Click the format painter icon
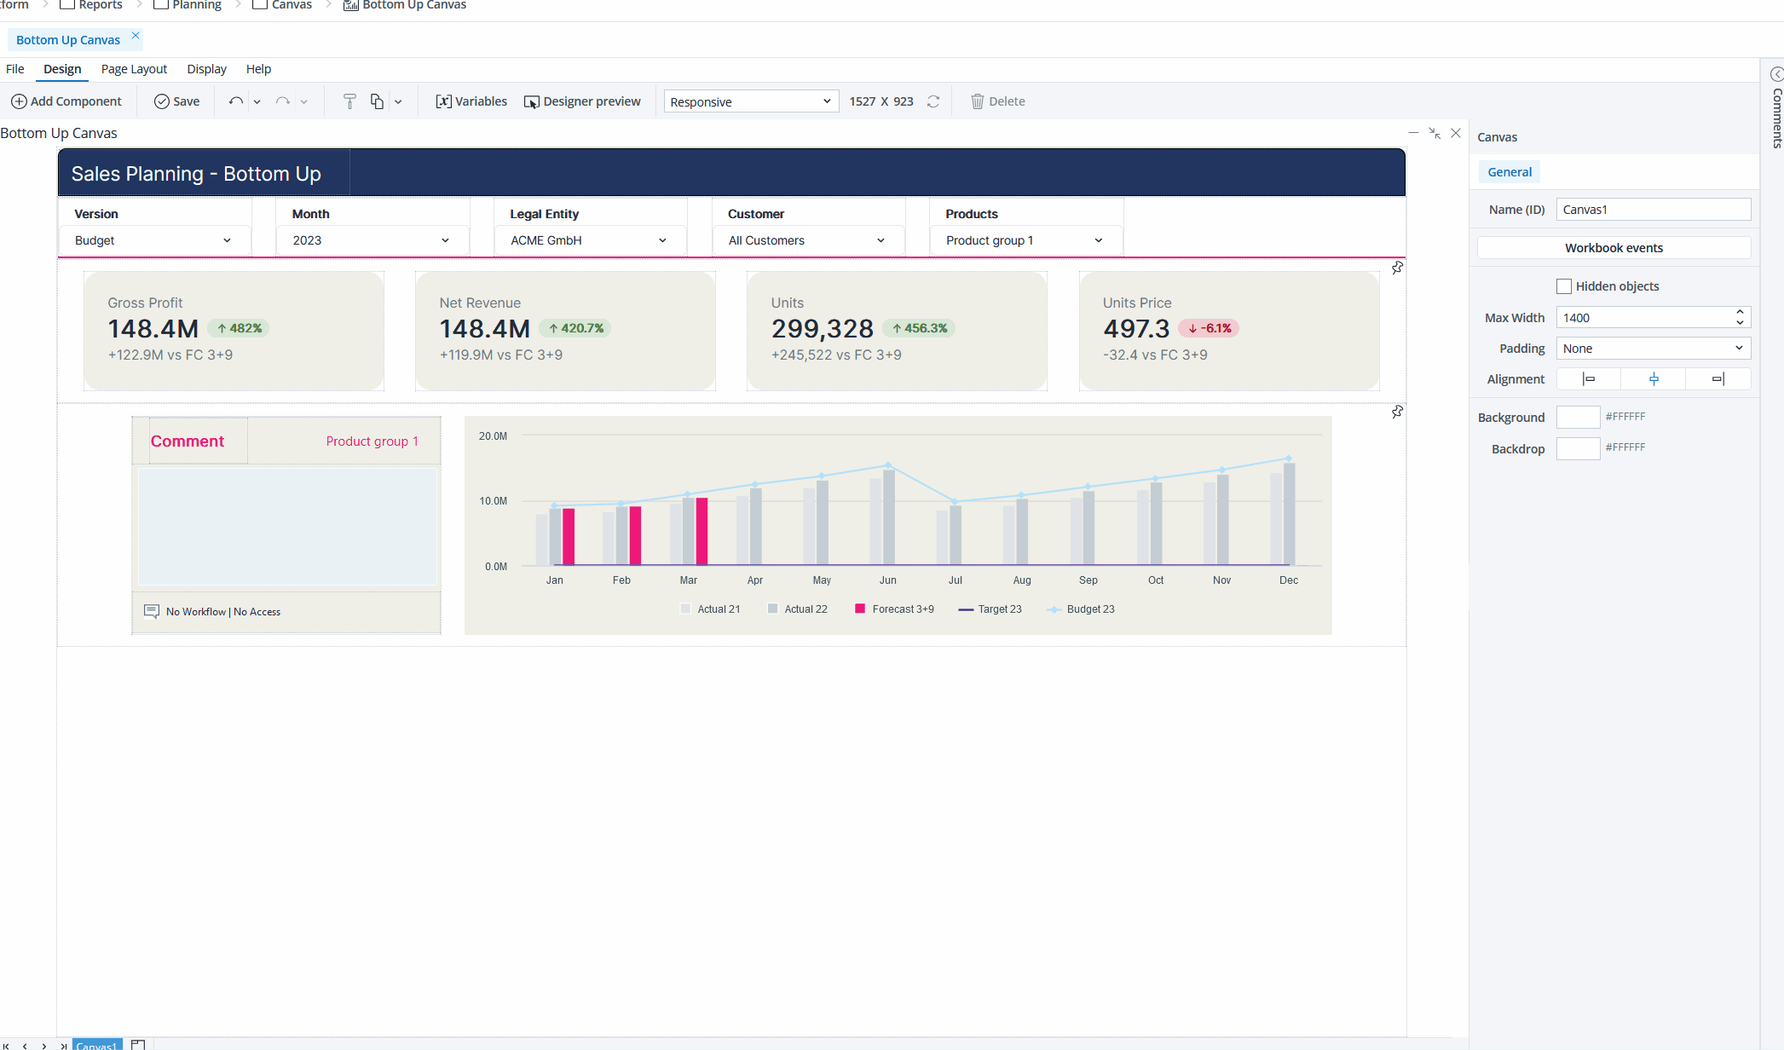The height and width of the screenshot is (1050, 1784). click(x=349, y=101)
